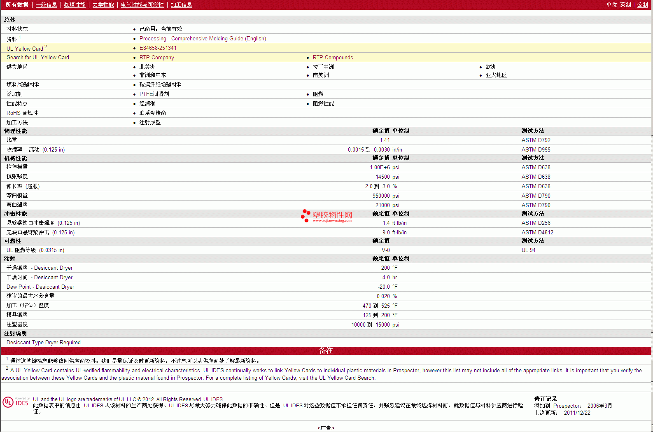Switch units to 公制
Viewport: 653px width, 432px height.
click(x=643, y=5)
